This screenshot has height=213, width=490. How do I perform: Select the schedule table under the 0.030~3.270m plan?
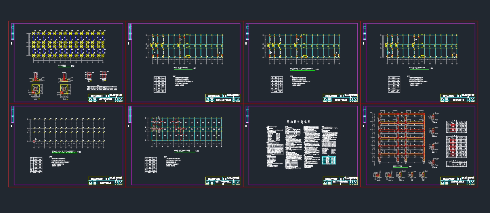36,165
